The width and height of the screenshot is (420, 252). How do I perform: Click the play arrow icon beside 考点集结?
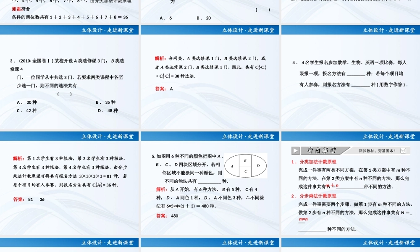pos(295,150)
